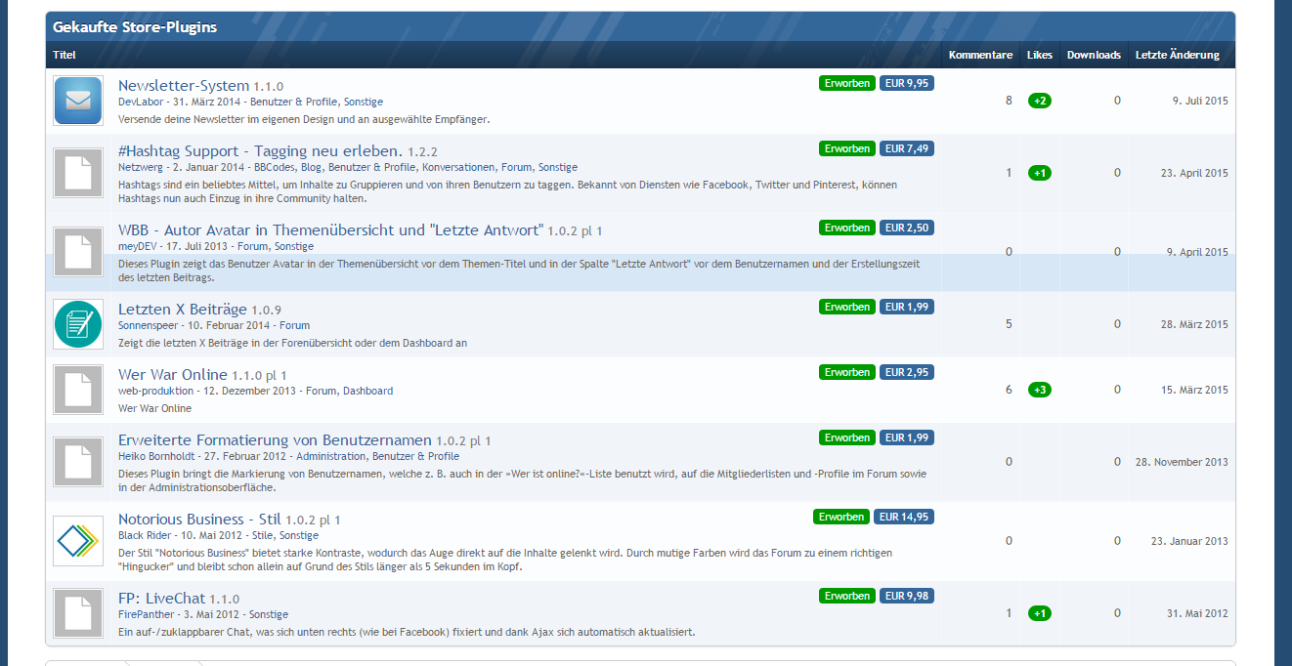Click the WBB Autor Avatar plugin icon
The image size is (1292, 666).
pos(78,252)
